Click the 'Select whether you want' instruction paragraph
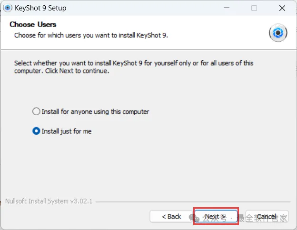Viewport: 297px width, 230px height. [x=134, y=67]
